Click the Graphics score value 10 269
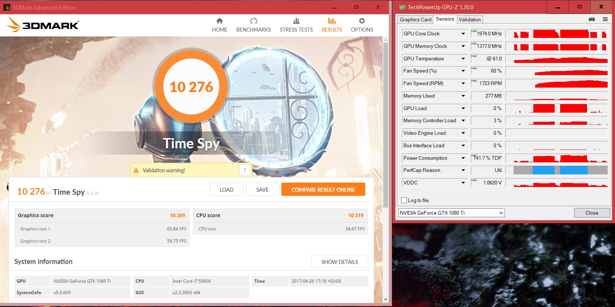This screenshot has width=615, height=307. pyautogui.click(x=178, y=215)
